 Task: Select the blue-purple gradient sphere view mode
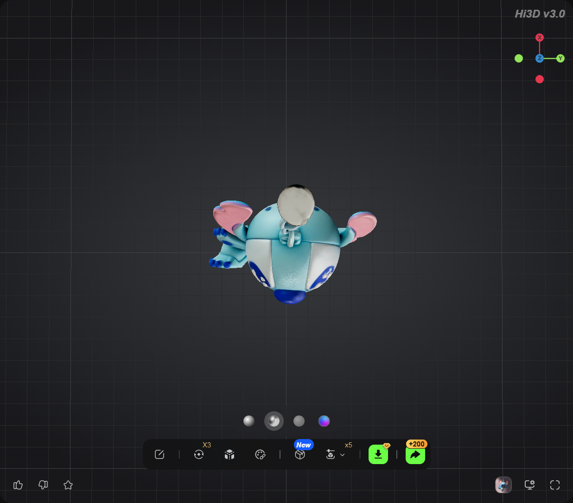tap(324, 421)
